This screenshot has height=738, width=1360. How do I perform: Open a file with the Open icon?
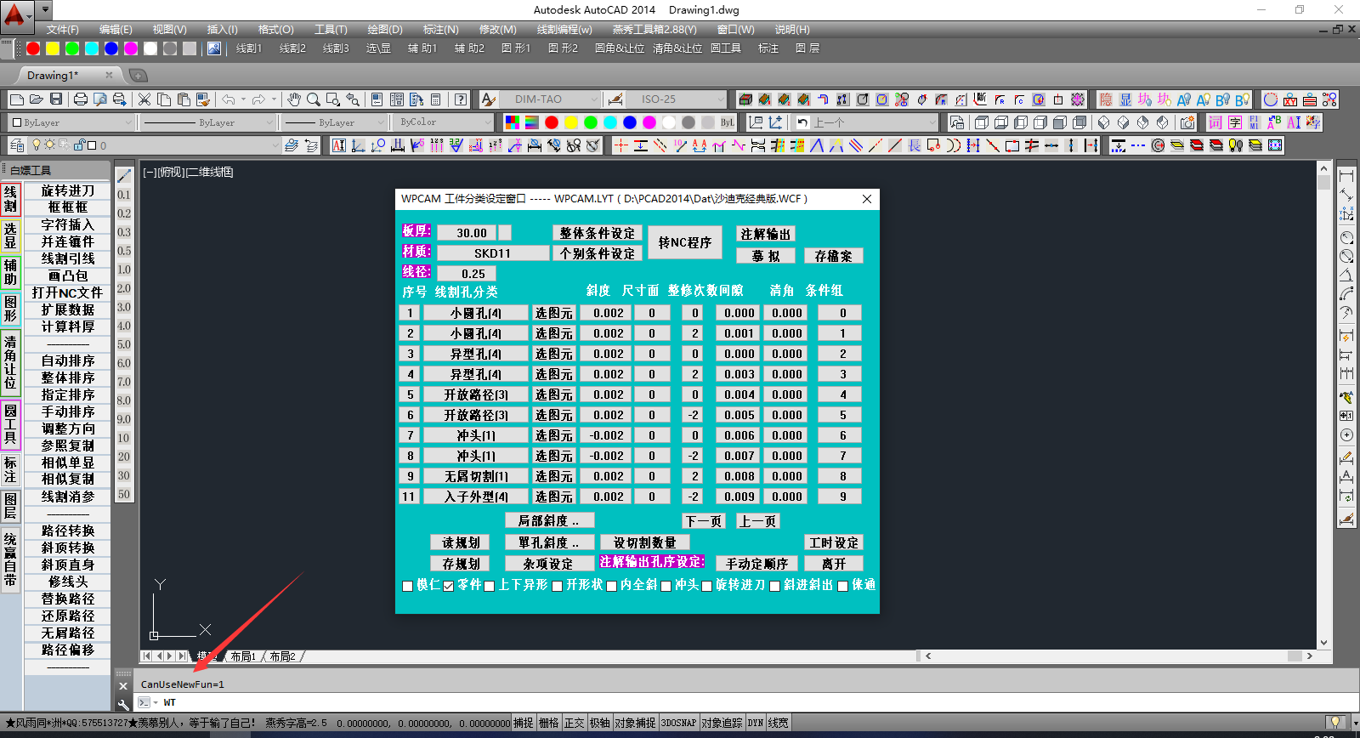37,99
